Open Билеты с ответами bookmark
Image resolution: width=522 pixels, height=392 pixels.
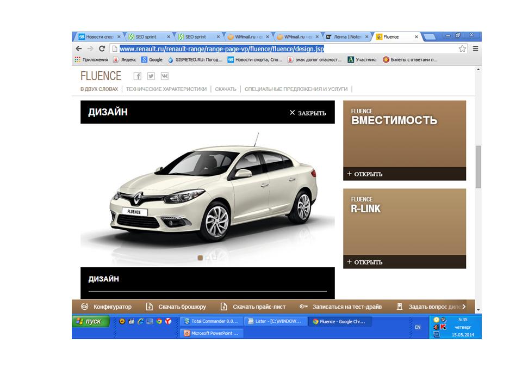click(x=410, y=60)
